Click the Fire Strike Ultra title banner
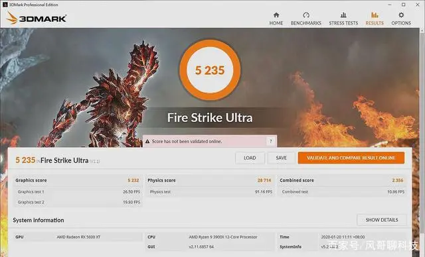The image size is (425, 257). point(210,117)
